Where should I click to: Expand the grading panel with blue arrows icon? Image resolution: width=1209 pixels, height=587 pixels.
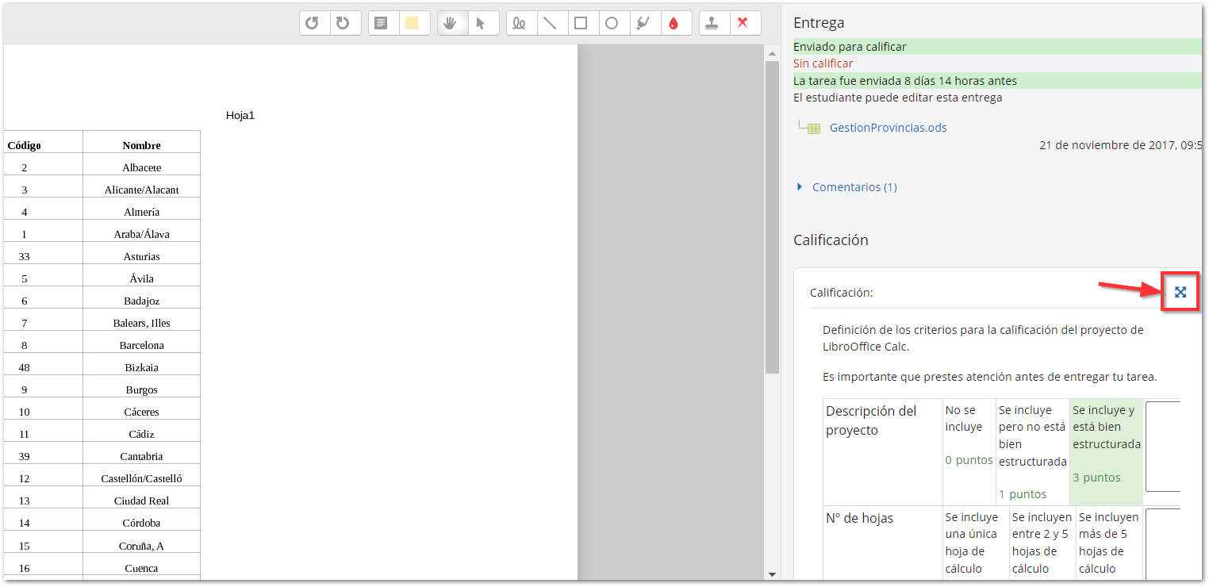[1180, 292]
